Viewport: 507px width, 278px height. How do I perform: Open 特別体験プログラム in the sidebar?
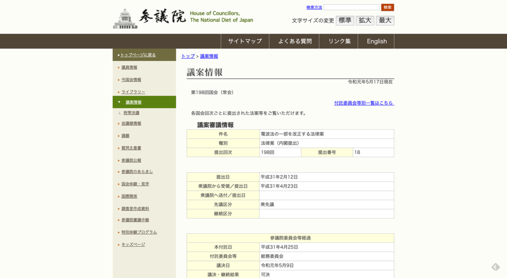coord(139,232)
